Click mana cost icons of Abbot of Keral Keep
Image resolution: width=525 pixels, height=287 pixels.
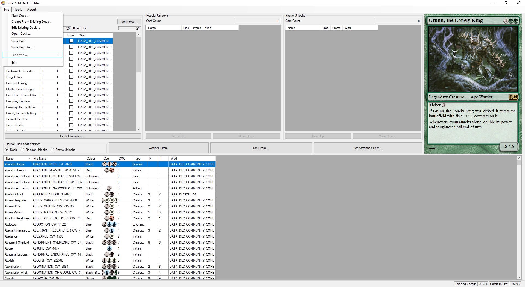coord(109,218)
